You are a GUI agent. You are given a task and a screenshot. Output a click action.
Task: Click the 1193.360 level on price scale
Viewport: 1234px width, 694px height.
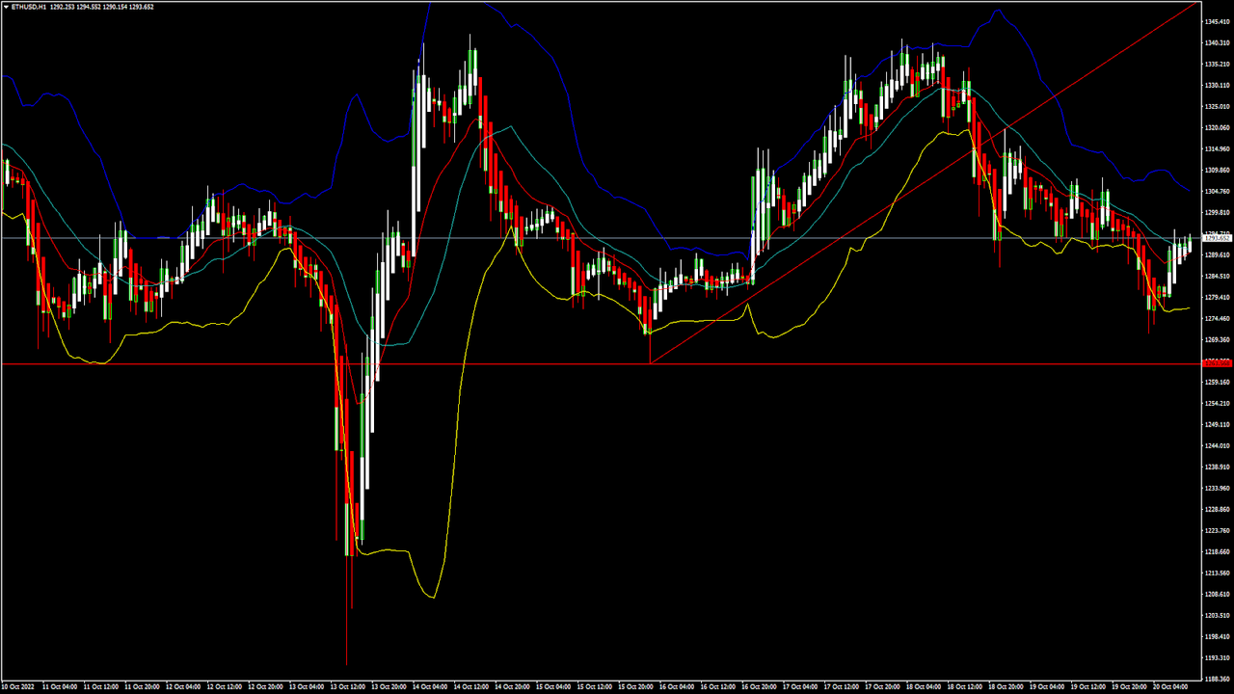[x=1218, y=657]
